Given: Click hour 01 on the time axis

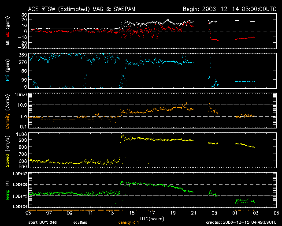Looking at the screenshot, I should point(235,213).
